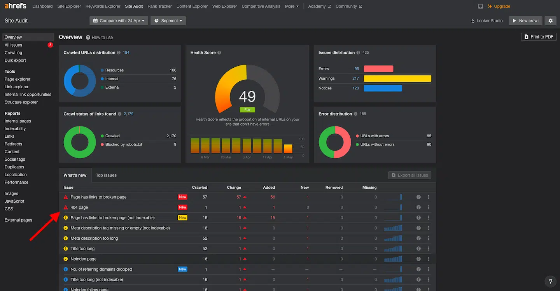Click the blue Notices distribution bar

pyautogui.click(x=383, y=88)
